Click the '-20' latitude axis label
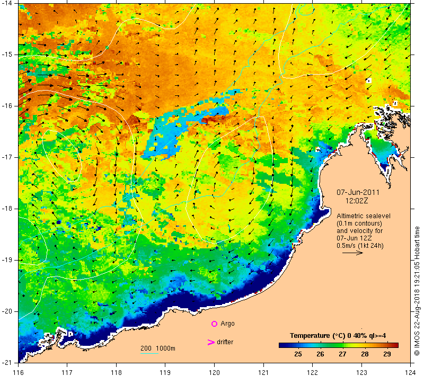 pos(6,311)
